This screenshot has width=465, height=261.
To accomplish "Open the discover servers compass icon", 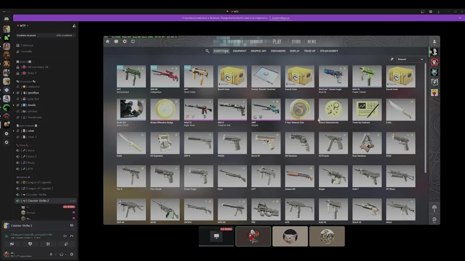I will (7, 142).
